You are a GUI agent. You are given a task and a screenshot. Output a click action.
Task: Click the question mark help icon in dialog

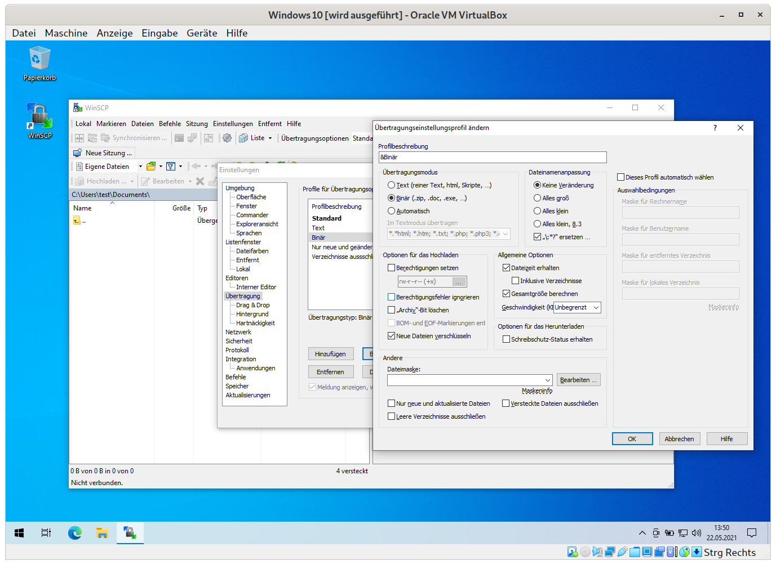[715, 128]
